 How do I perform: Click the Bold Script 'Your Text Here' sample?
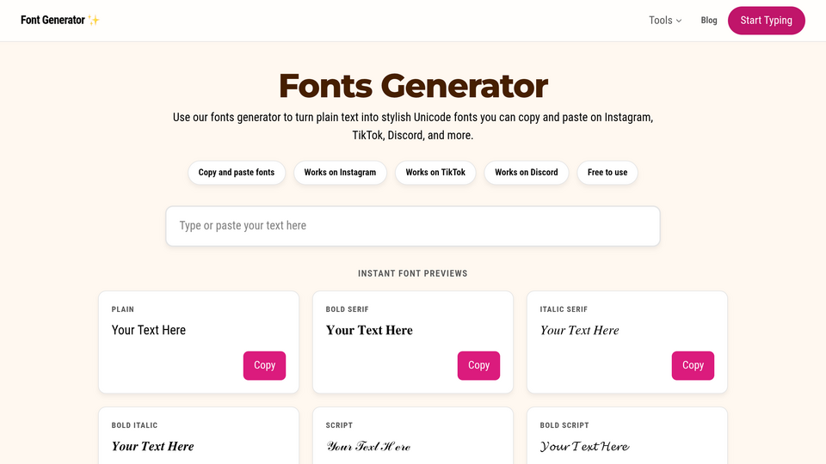click(585, 446)
